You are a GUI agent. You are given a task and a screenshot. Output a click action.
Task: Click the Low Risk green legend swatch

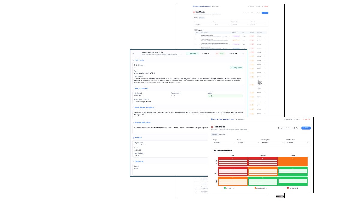225,188
